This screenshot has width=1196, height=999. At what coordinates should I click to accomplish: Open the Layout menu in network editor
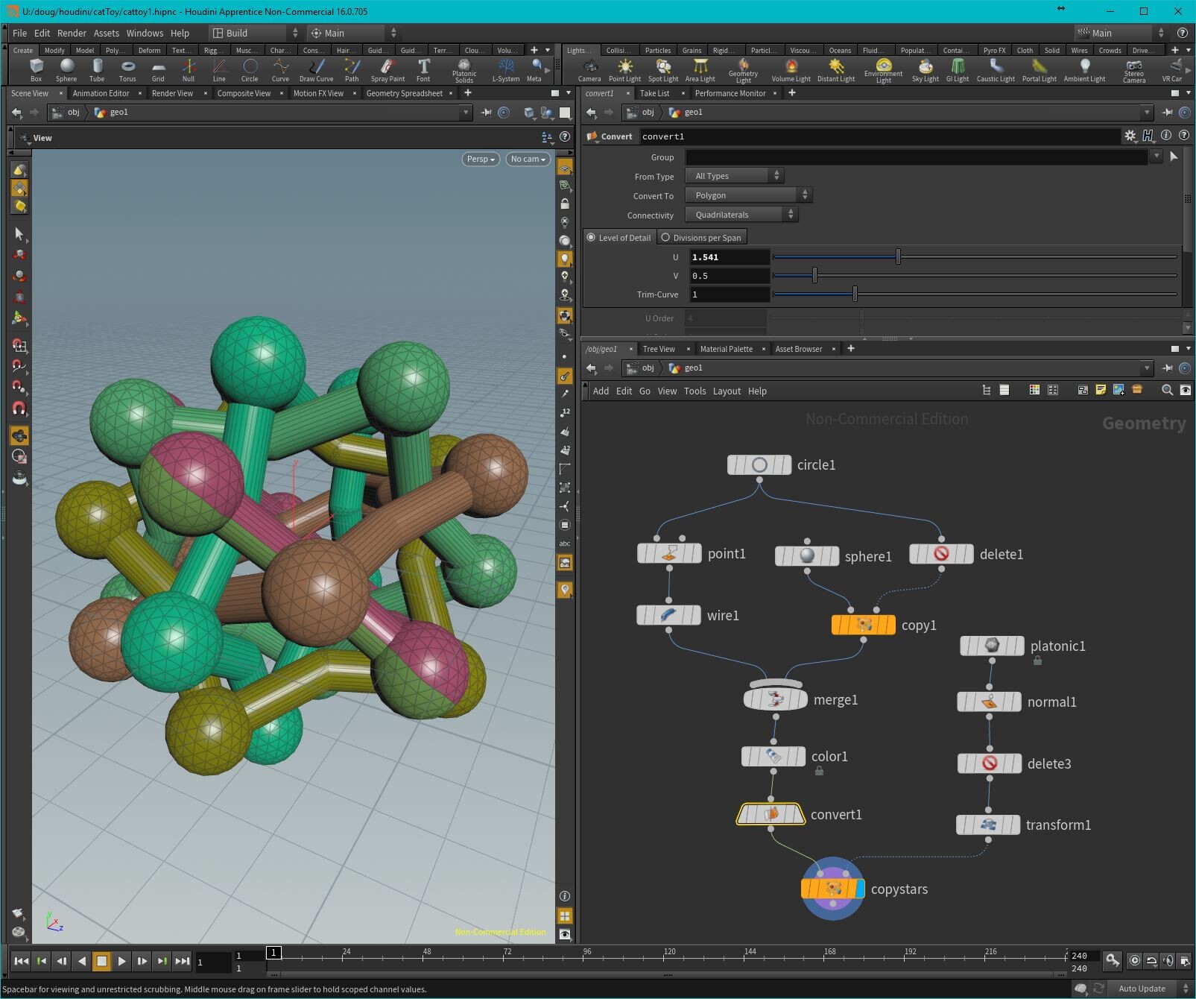[x=726, y=391]
